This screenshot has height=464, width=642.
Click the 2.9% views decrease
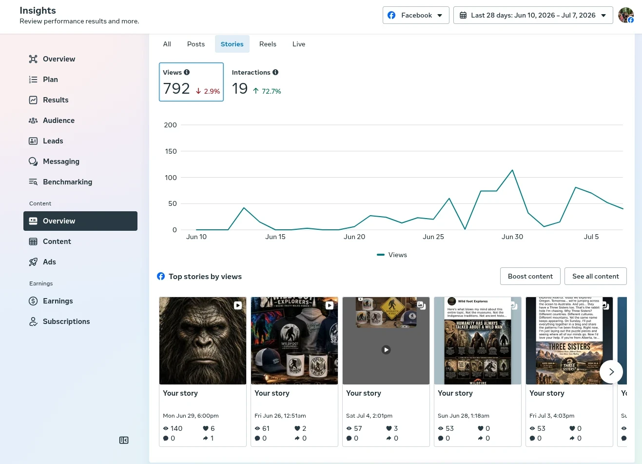click(208, 91)
